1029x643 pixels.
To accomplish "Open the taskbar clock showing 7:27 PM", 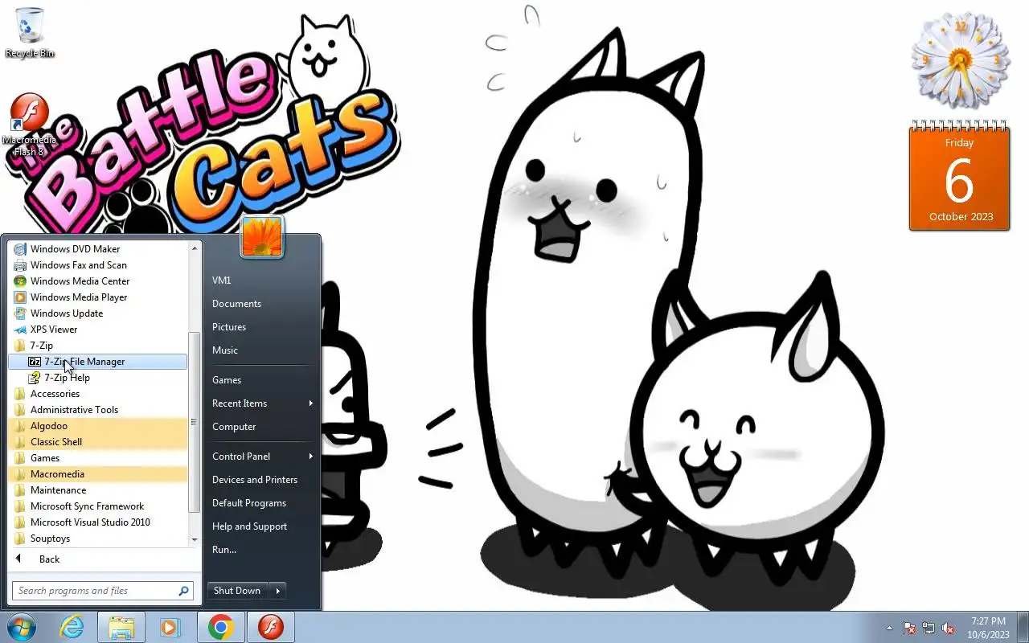I will coord(988,628).
